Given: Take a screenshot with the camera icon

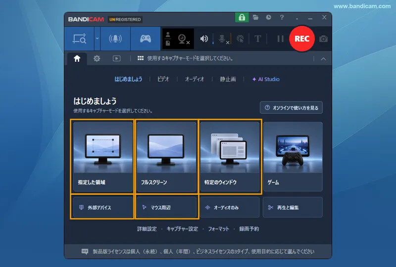Looking at the screenshot, I should coord(324,39).
